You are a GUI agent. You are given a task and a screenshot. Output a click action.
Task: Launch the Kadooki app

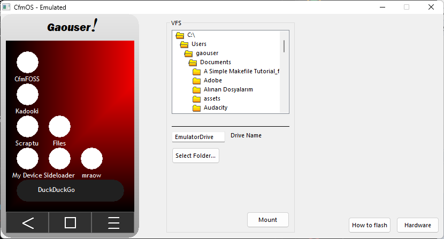pos(27,95)
